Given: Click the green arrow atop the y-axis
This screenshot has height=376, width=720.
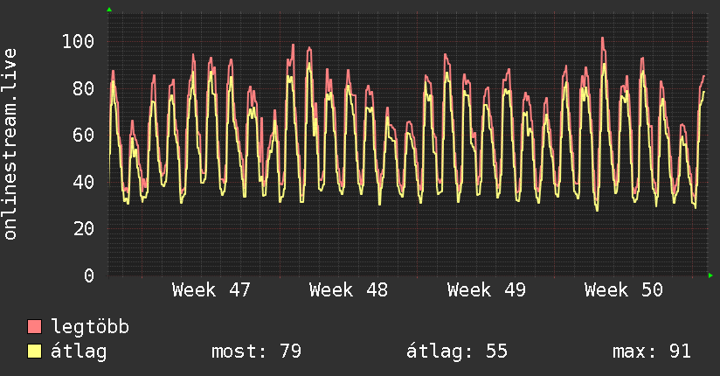Looking at the screenshot, I should pos(109,10).
